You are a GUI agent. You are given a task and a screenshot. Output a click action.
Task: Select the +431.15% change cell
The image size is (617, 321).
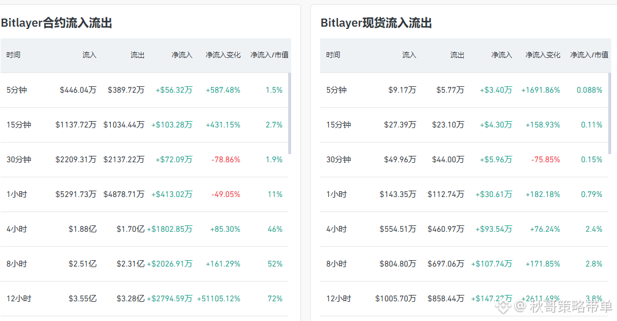[x=223, y=125]
